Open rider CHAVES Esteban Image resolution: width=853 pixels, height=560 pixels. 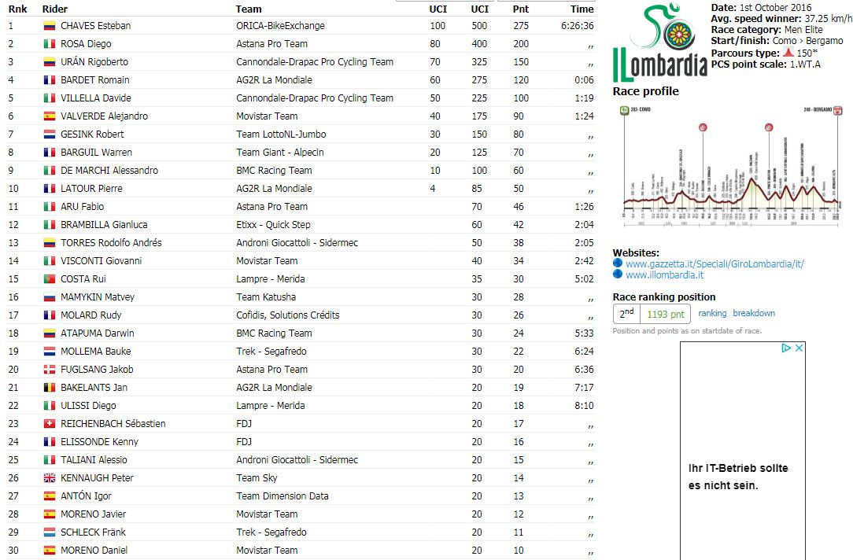point(95,25)
